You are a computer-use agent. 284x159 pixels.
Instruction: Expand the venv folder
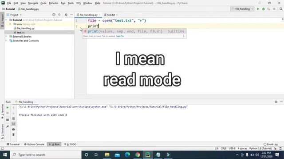[x=10, y=24]
